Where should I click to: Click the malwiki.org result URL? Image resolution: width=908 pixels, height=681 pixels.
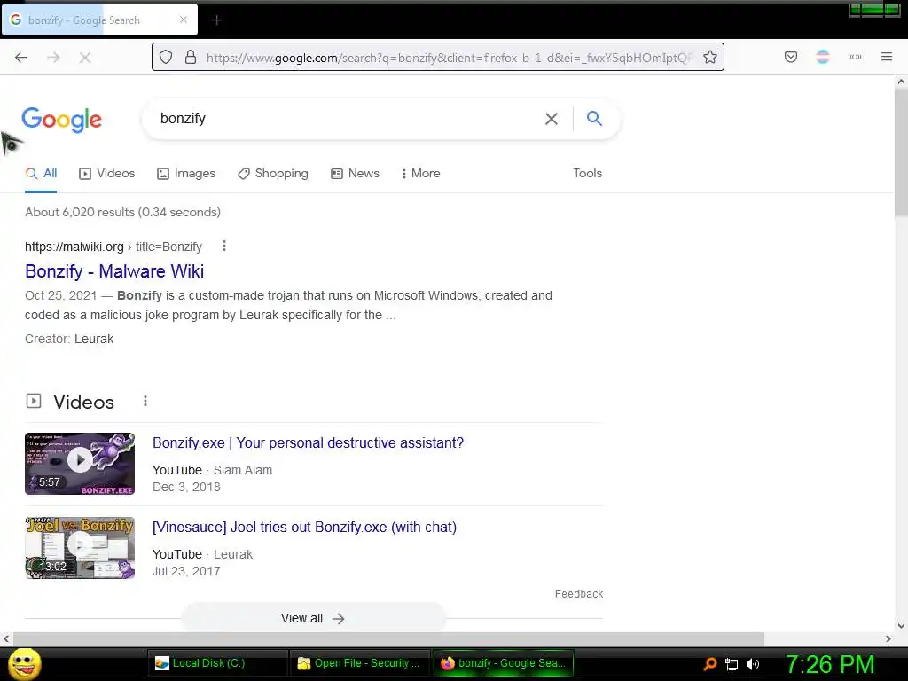113,247
